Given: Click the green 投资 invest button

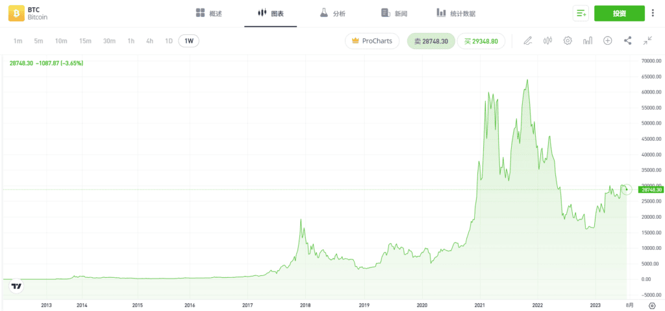Looking at the screenshot, I should (619, 14).
